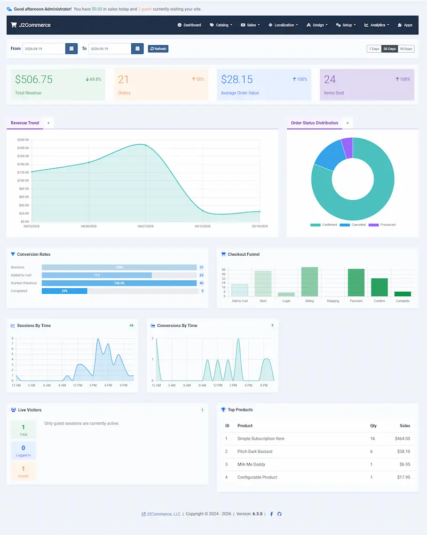The height and width of the screenshot is (535, 427).
Task: Click the Refresh button
Action: coord(158,49)
